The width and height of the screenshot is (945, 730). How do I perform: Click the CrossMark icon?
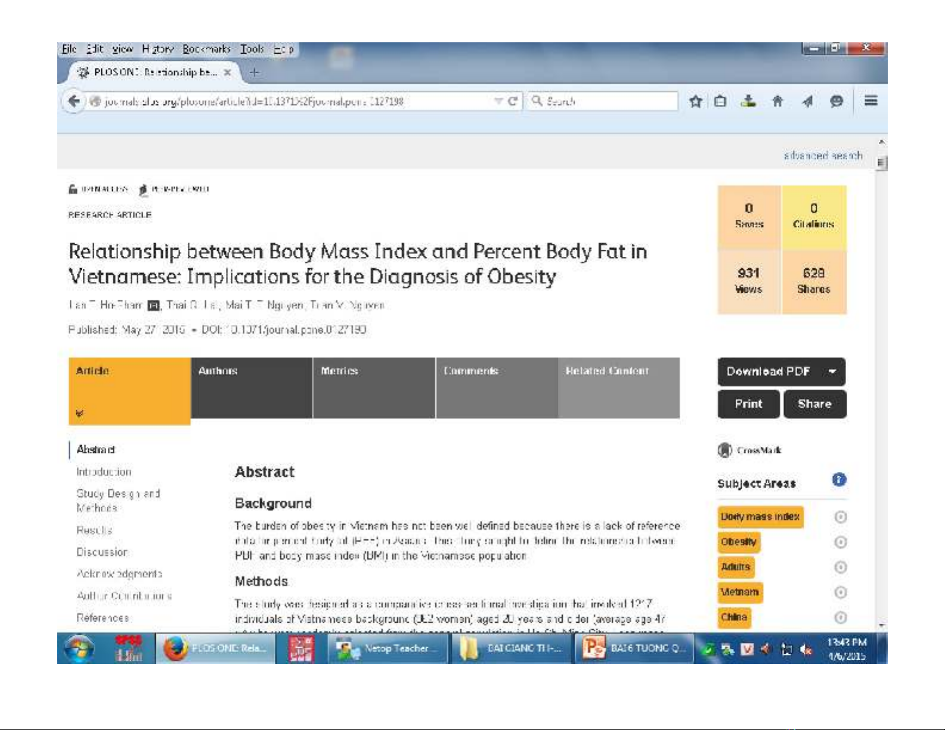click(724, 451)
